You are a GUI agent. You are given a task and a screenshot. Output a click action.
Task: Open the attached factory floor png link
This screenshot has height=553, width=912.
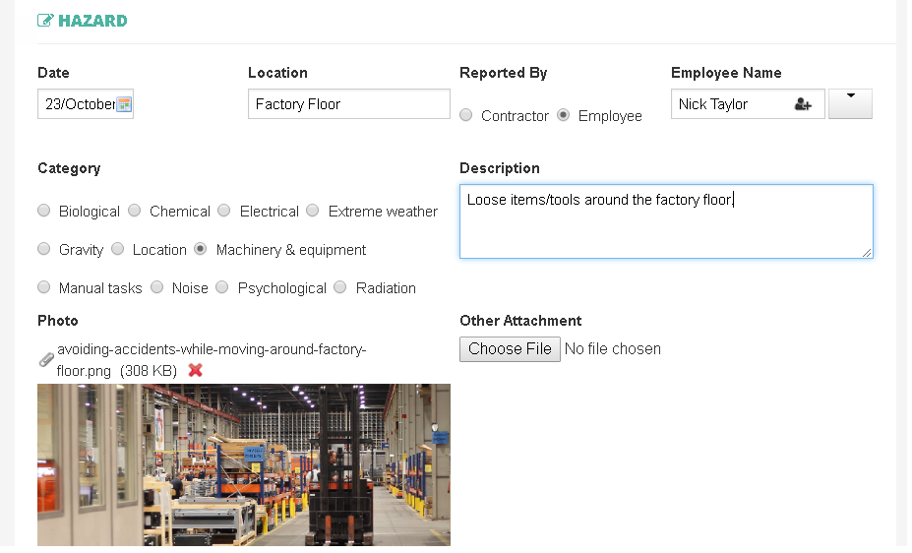[x=211, y=349]
